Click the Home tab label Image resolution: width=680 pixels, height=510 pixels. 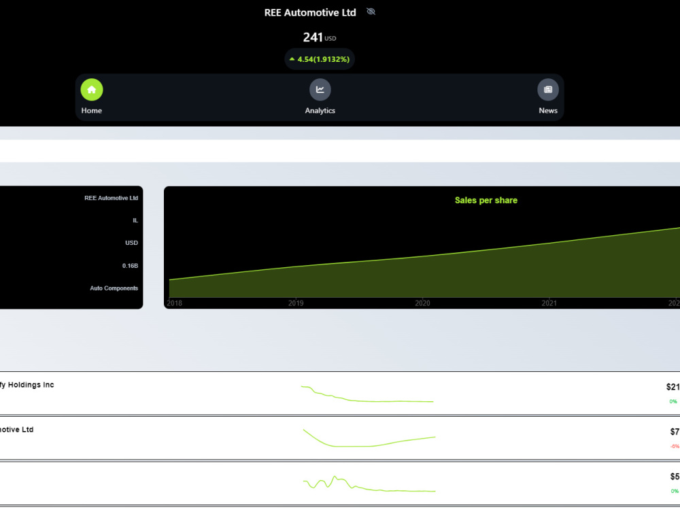pos(92,111)
